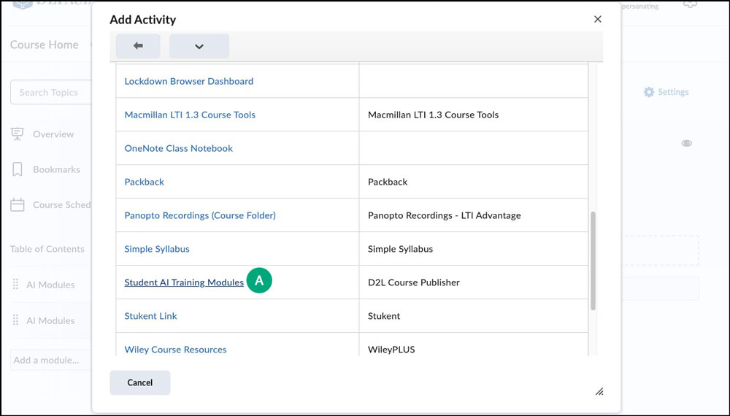Add the Simple Syllabus link
Viewport: 730px width, 416px height.
coord(157,249)
